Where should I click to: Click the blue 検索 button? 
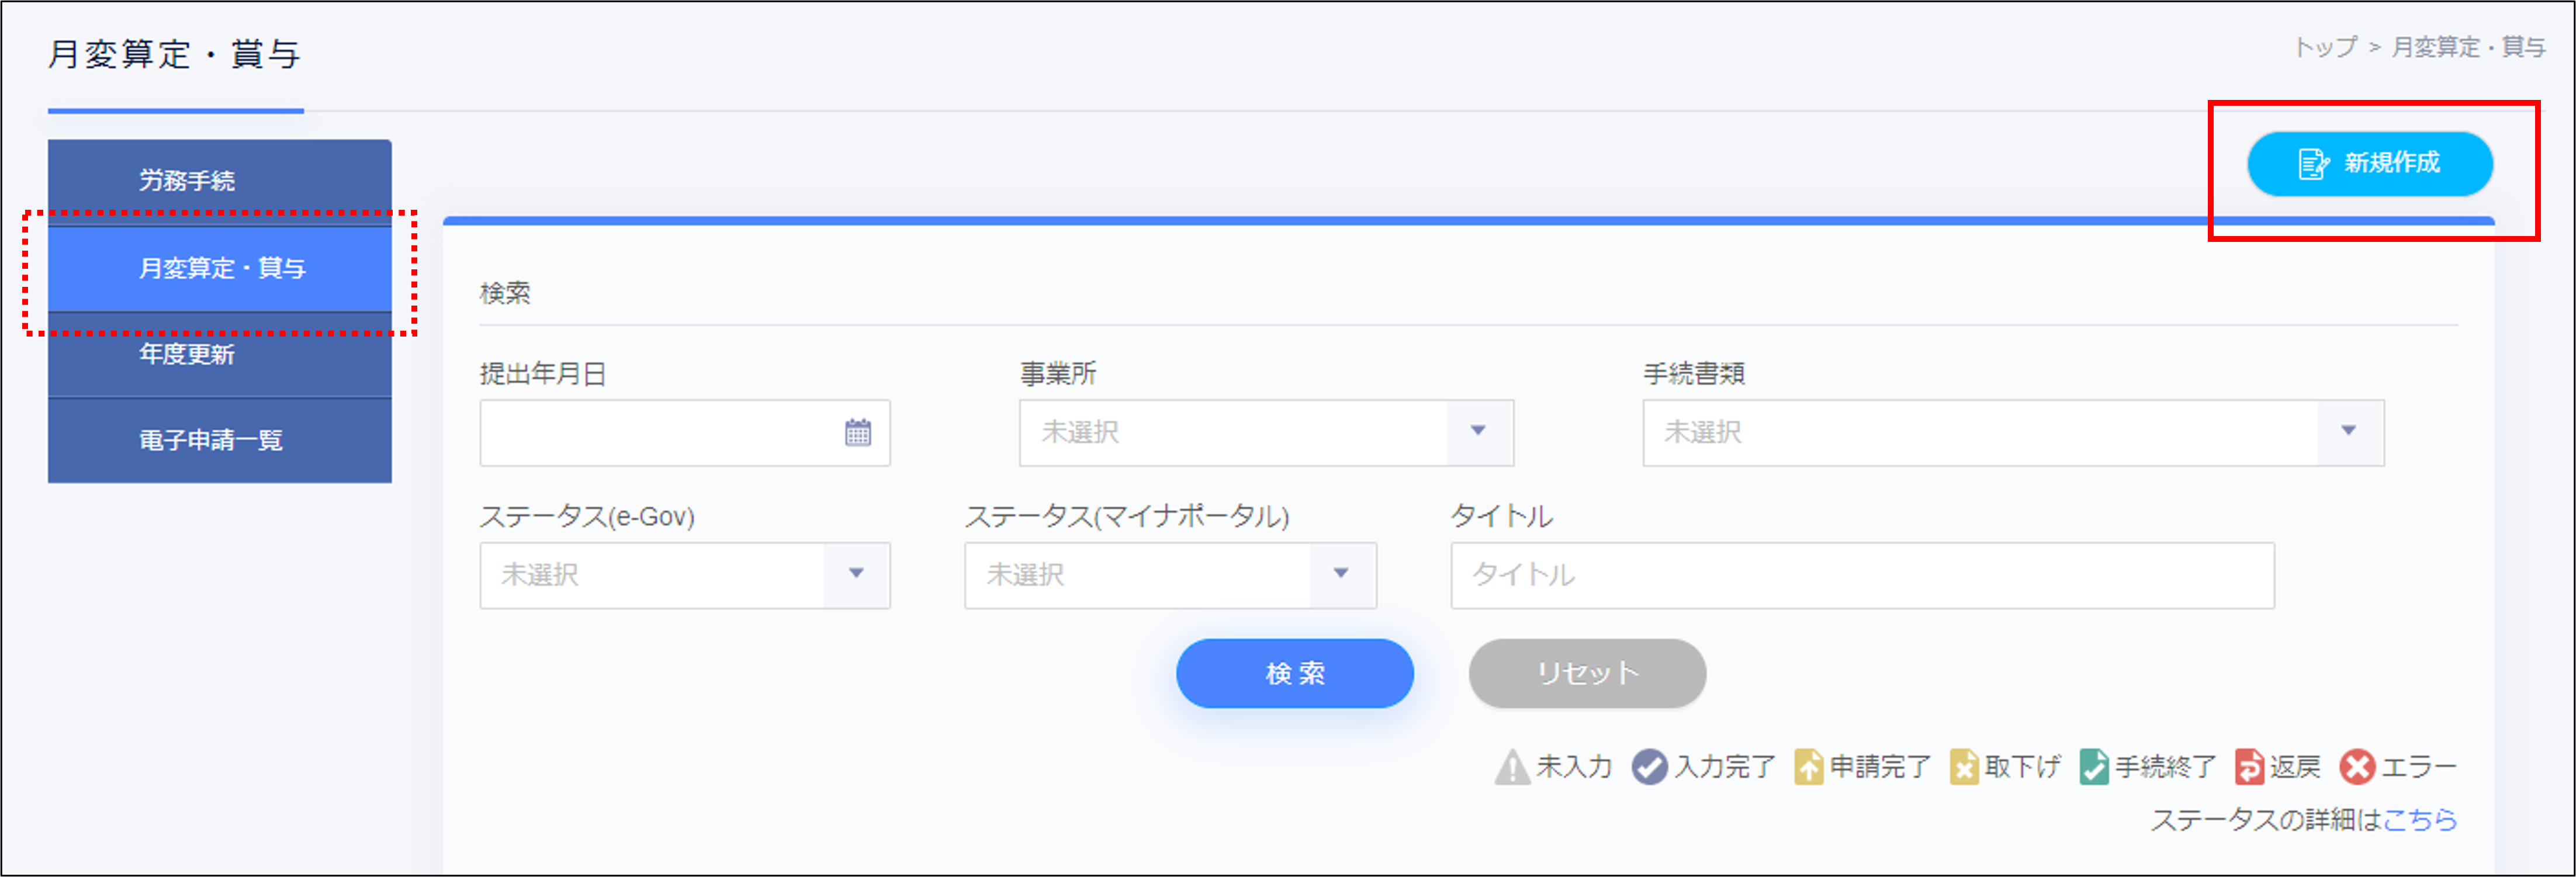point(1294,673)
